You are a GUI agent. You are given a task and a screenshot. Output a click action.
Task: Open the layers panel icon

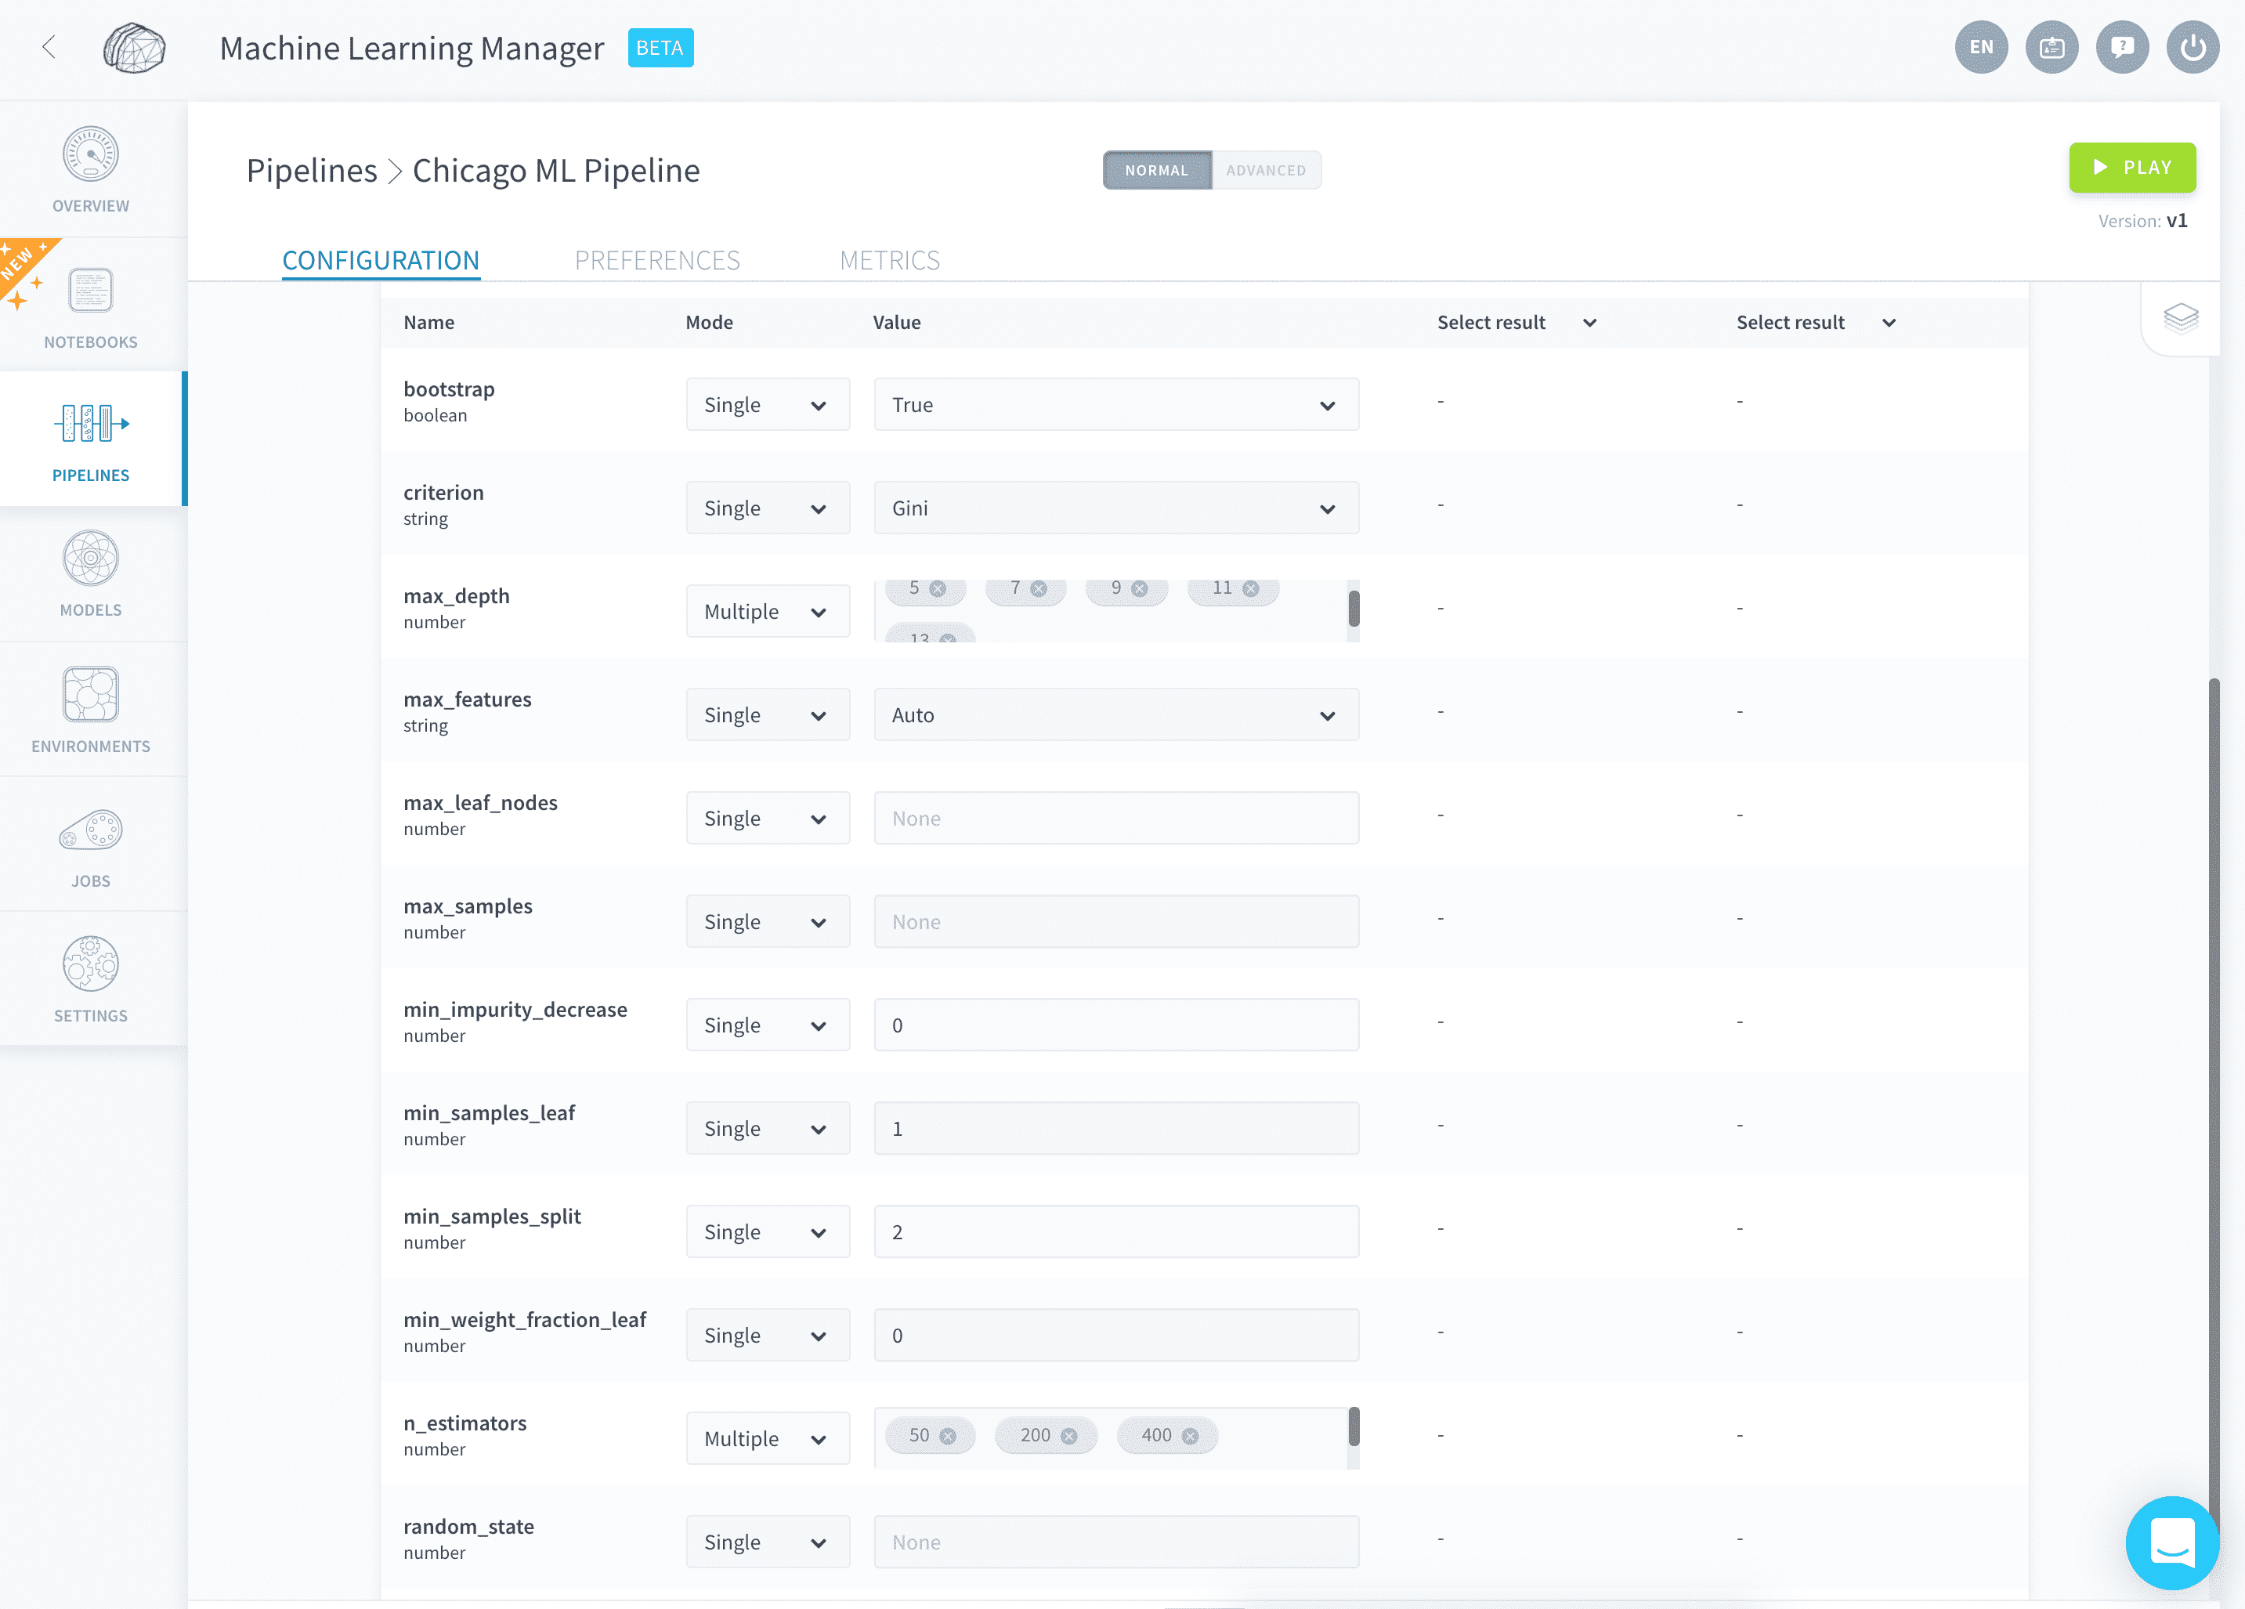point(2181,318)
